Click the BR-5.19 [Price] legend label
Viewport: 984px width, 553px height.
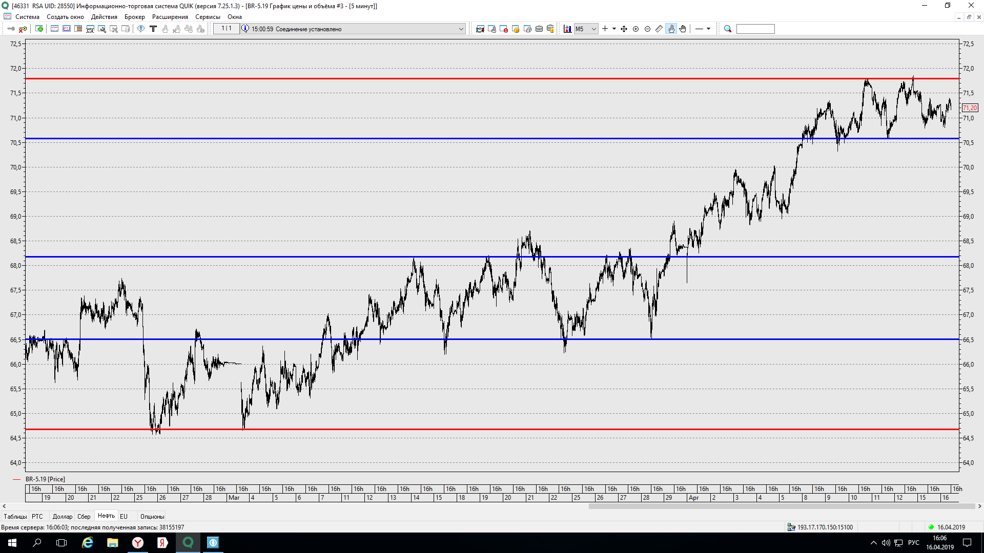coord(45,479)
